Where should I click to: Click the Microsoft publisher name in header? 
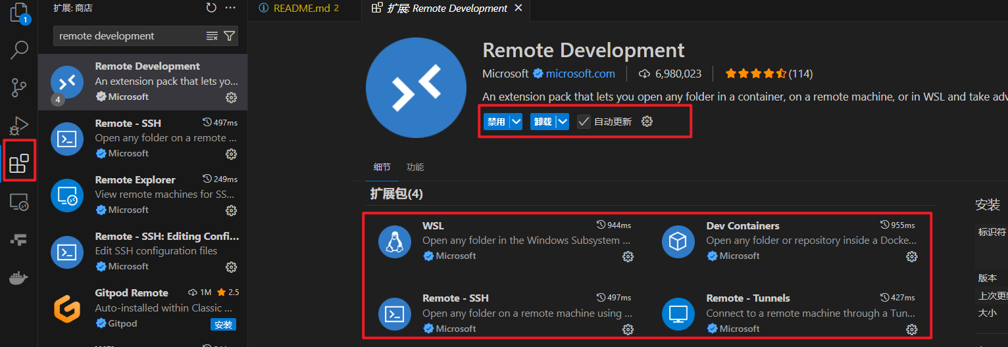pos(505,74)
